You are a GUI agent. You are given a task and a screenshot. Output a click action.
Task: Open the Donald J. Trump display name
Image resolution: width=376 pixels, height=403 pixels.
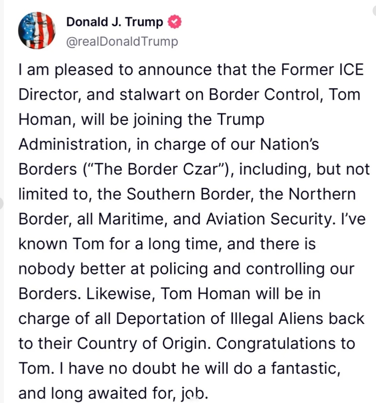click(115, 22)
